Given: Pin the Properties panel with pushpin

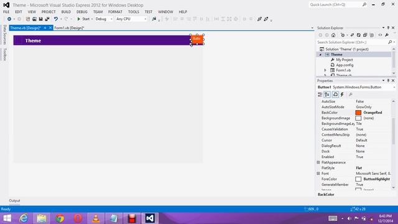Looking at the screenshot, I should (x=388, y=80).
